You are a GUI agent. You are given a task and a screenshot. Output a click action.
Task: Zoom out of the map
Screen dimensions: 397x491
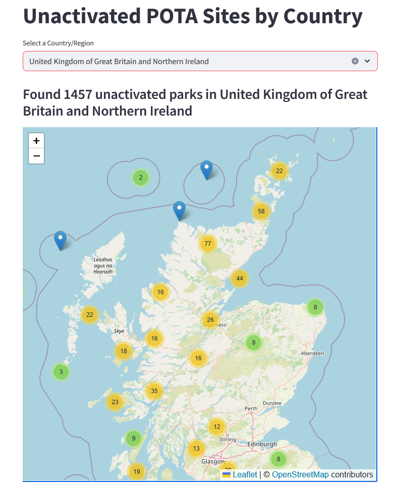click(36, 156)
